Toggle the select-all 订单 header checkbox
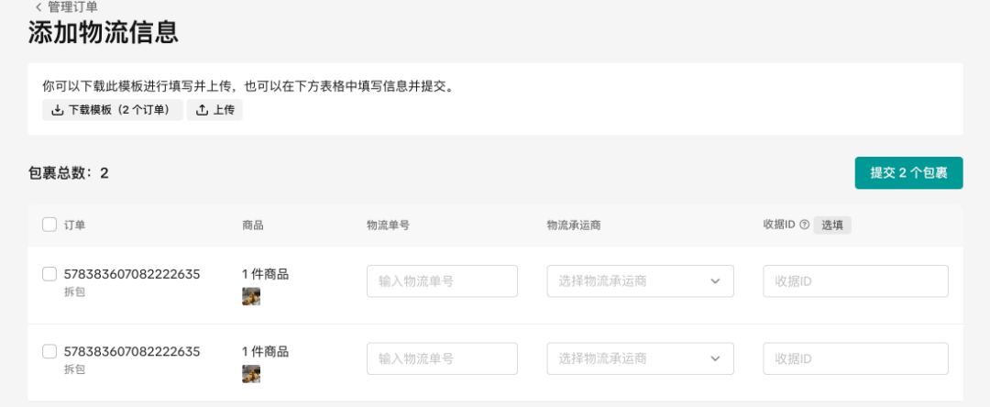 coord(49,225)
